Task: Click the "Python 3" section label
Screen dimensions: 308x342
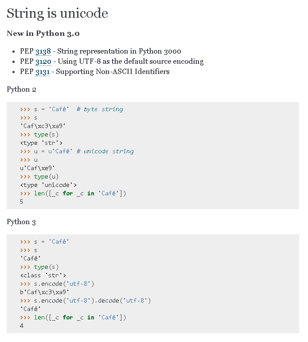Action: click(21, 222)
